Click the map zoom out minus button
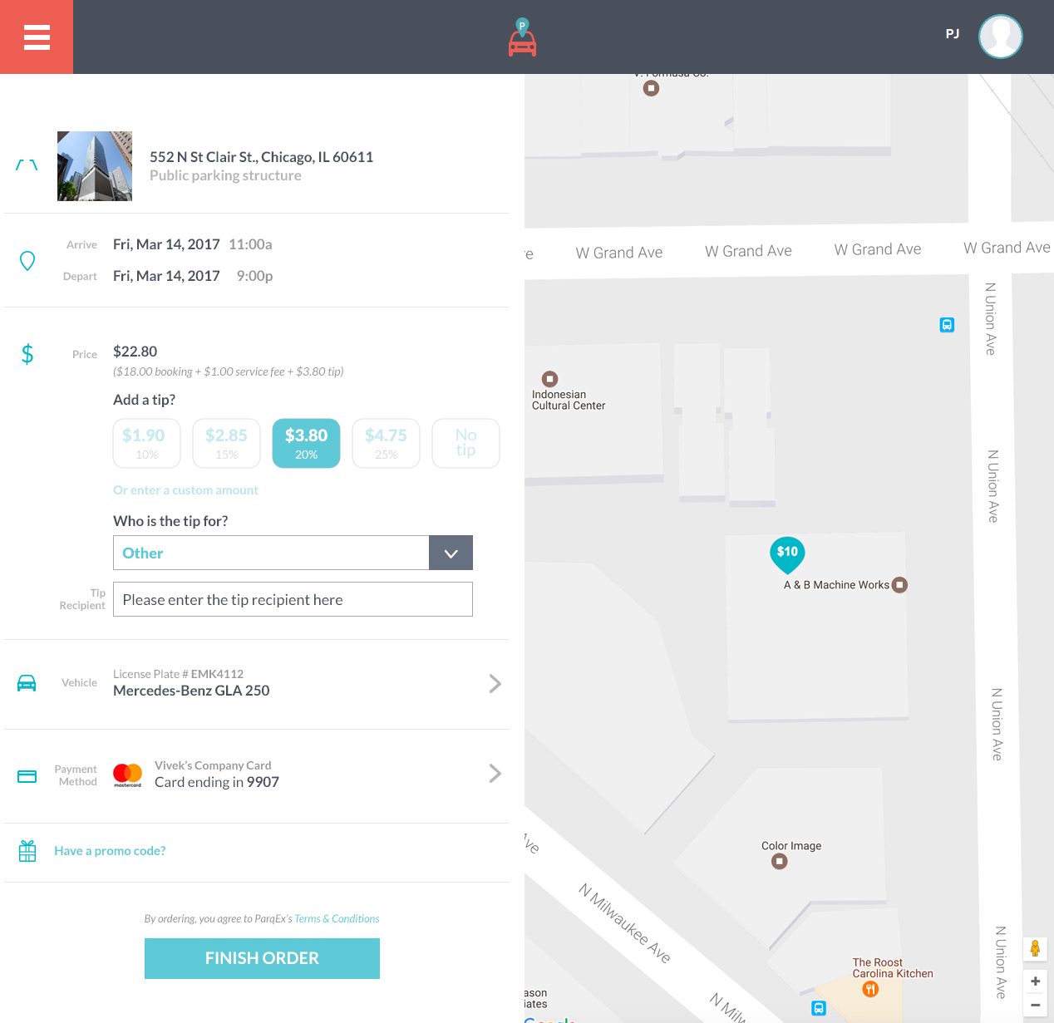 tap(1035, 1005)
